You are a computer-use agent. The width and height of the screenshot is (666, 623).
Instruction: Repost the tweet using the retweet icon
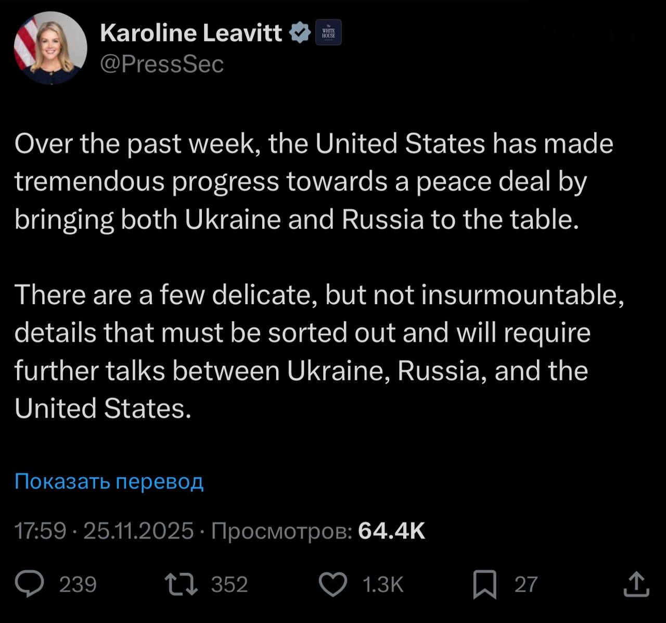[x=181, y=584]
